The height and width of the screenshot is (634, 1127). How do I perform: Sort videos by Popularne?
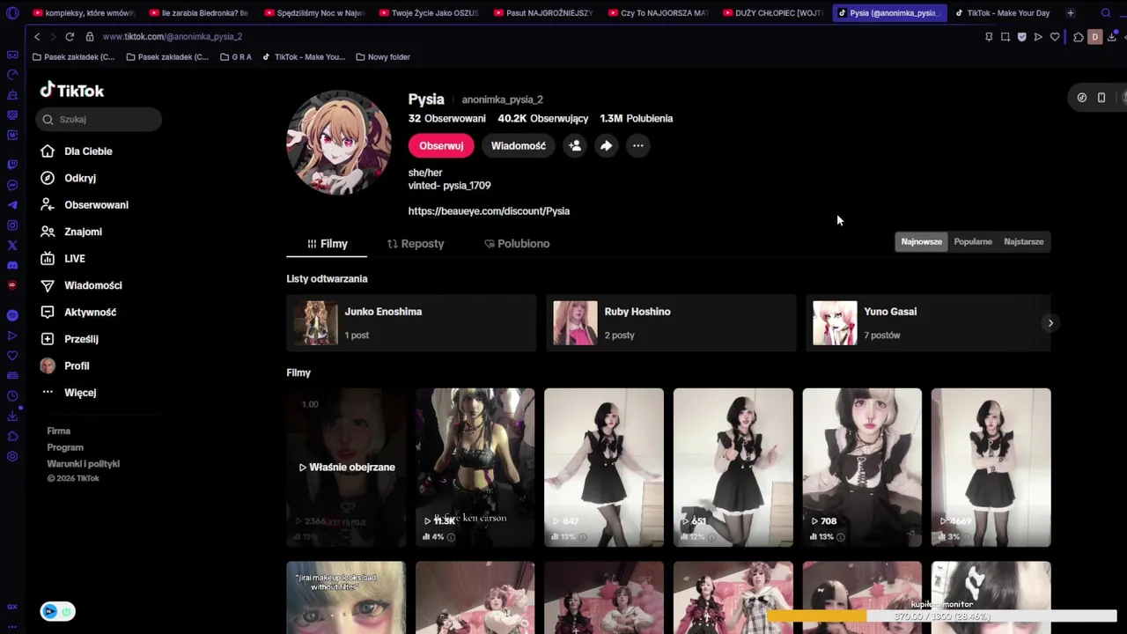tap(973, 241)
